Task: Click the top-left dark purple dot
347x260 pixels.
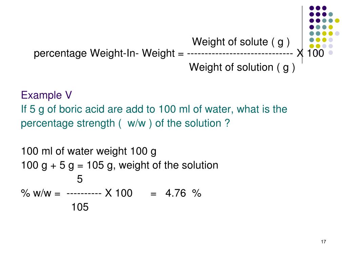Action: click(312, 8)
